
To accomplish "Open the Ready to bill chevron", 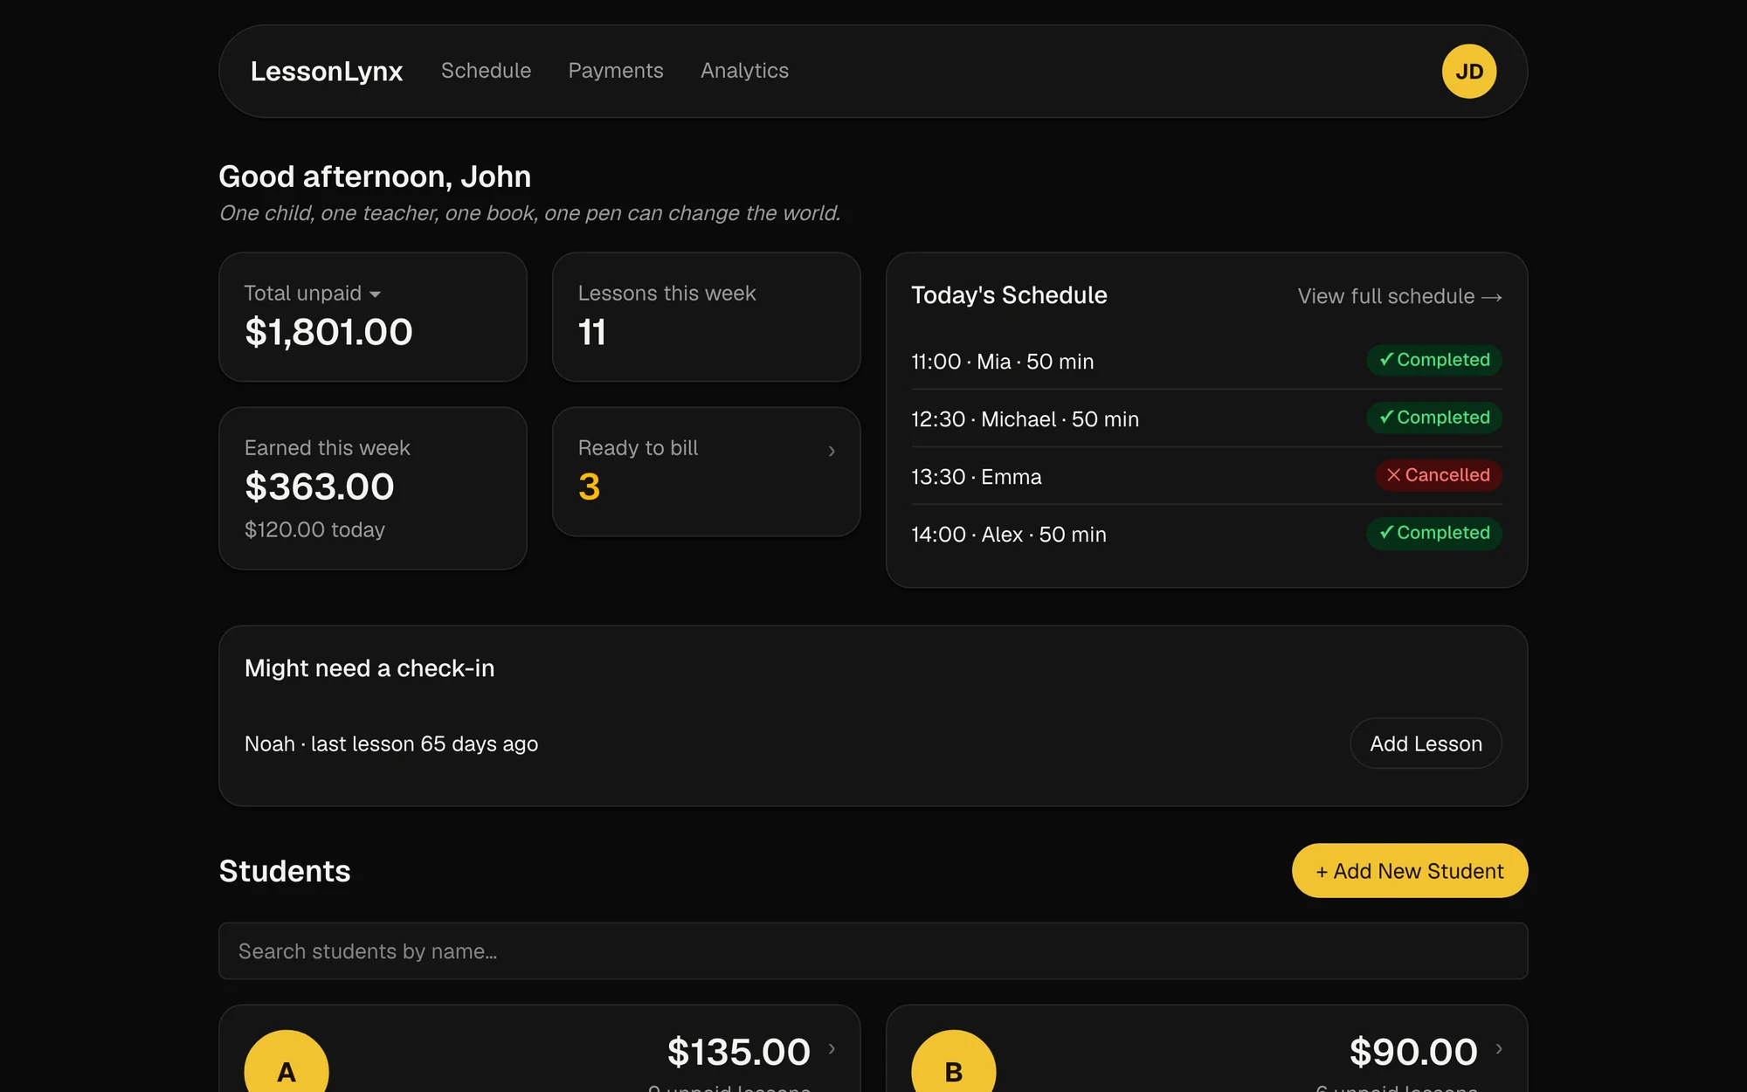I will point(832,451).
